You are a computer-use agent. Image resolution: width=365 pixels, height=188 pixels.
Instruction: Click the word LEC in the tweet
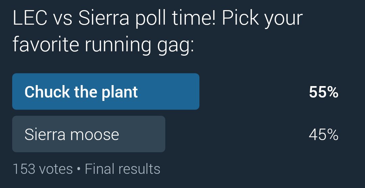pos(30,18)
